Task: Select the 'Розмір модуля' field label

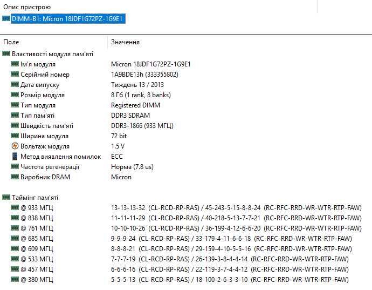Action: click(43, 95)
